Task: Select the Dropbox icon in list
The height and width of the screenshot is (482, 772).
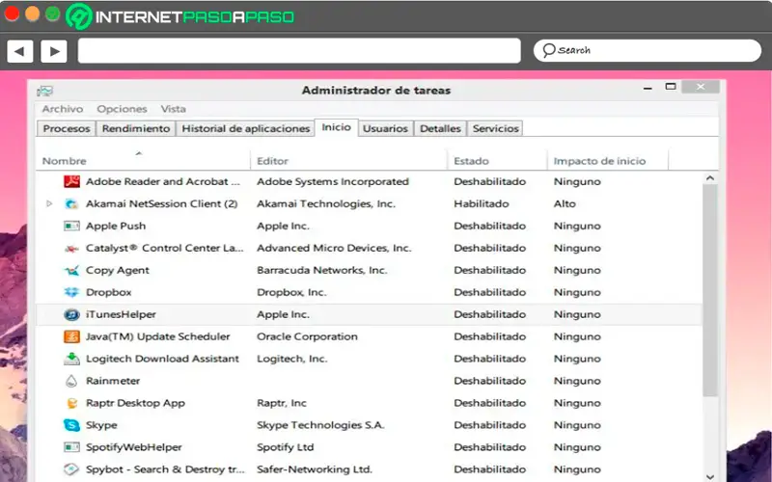Action: pyautogui.click(x=71, y=292)
